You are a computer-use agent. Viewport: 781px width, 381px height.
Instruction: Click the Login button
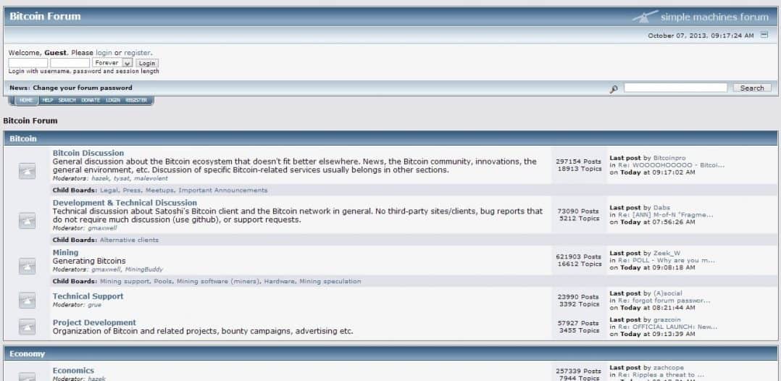tap(147, 63)
